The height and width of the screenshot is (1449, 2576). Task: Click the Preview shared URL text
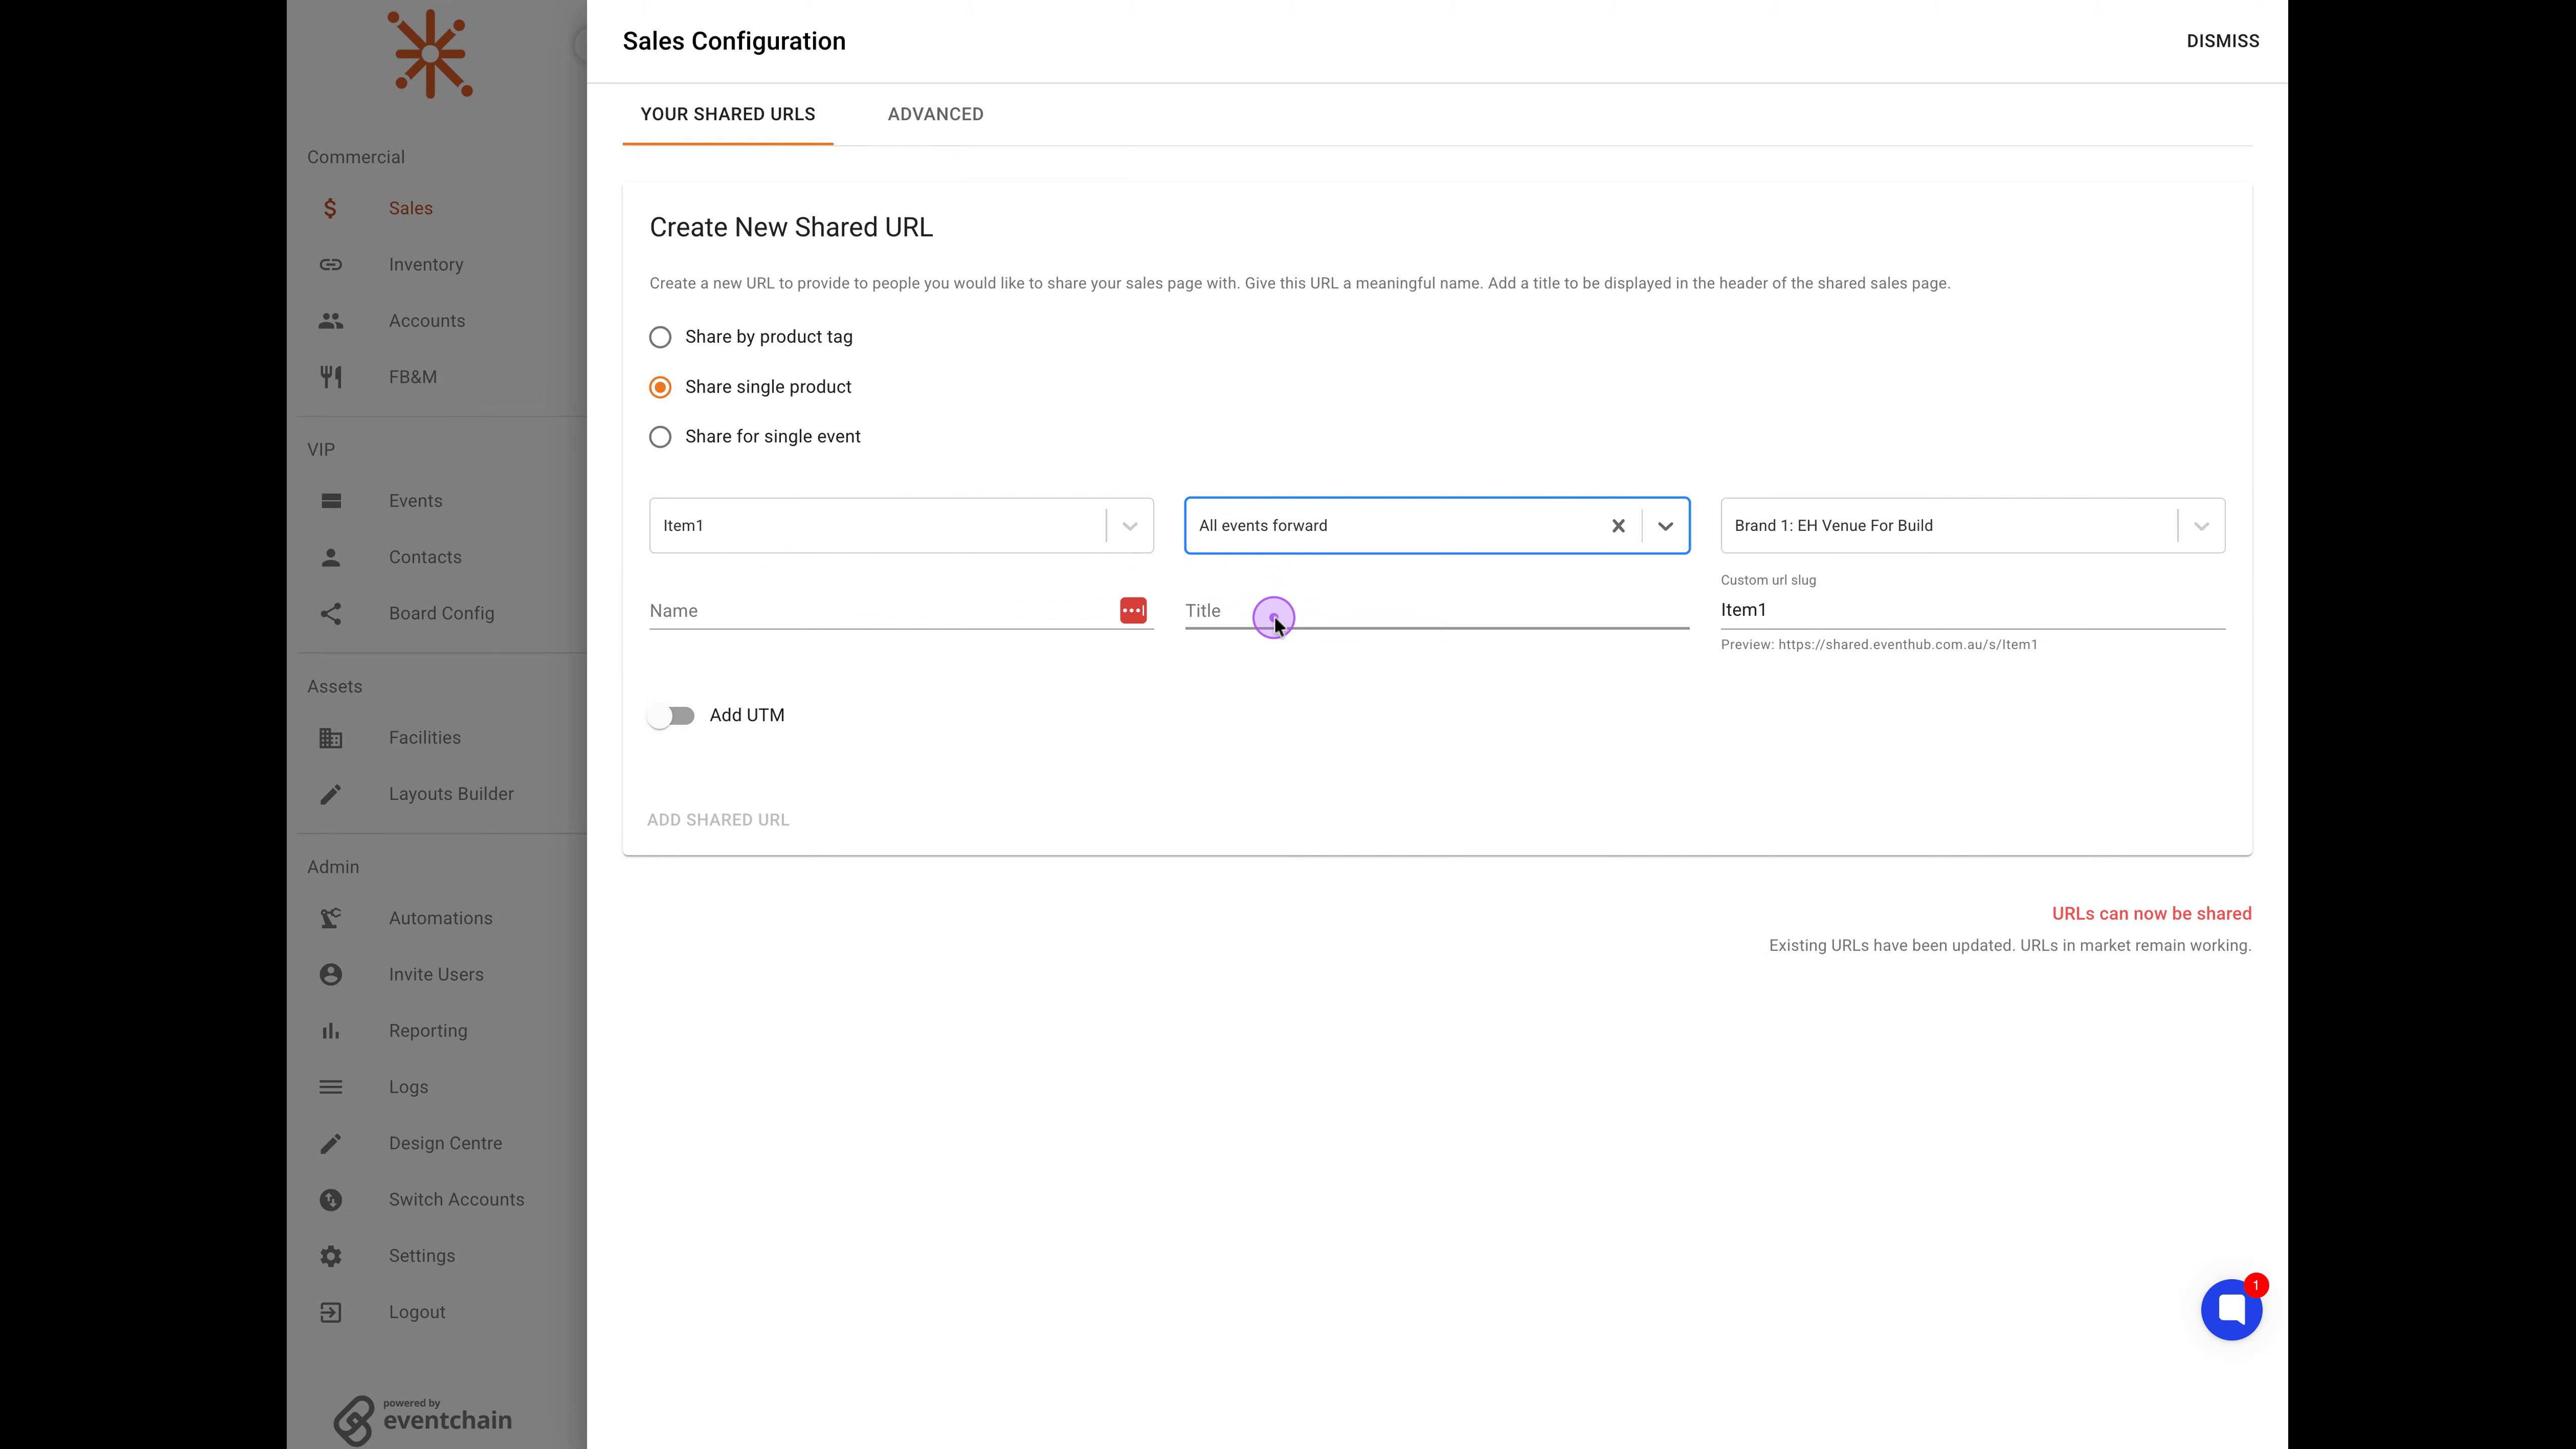click(x=1879, y=645)
